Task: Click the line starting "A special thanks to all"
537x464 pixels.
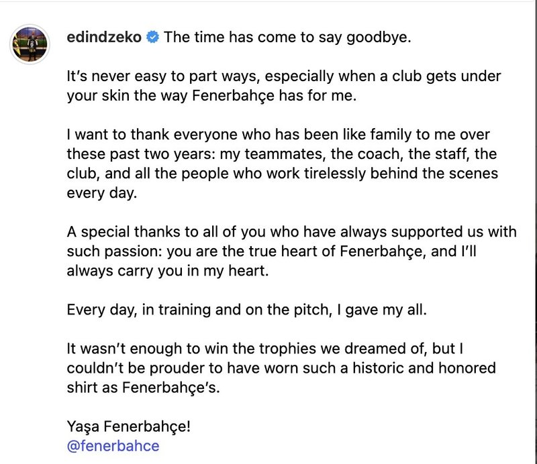Action: pyautogui.click(x=292, y=232)
